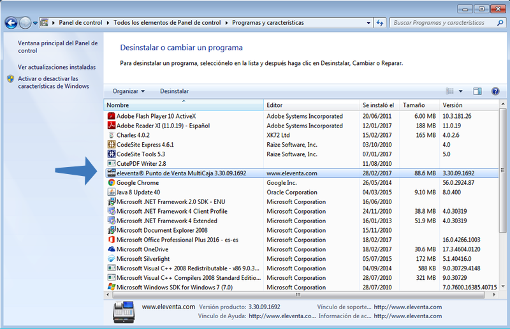Click the horizontal scrollbar thumb
Viewport: 510px width, 329px height.
click(x=298, y=295)
